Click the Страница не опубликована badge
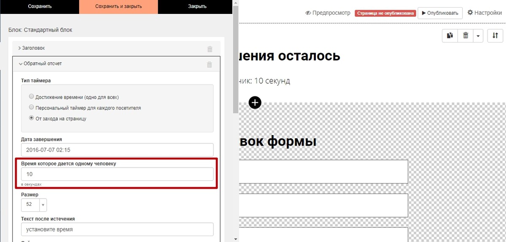The height and width of the screenshot is (242, 506). (x=385, y=13)
